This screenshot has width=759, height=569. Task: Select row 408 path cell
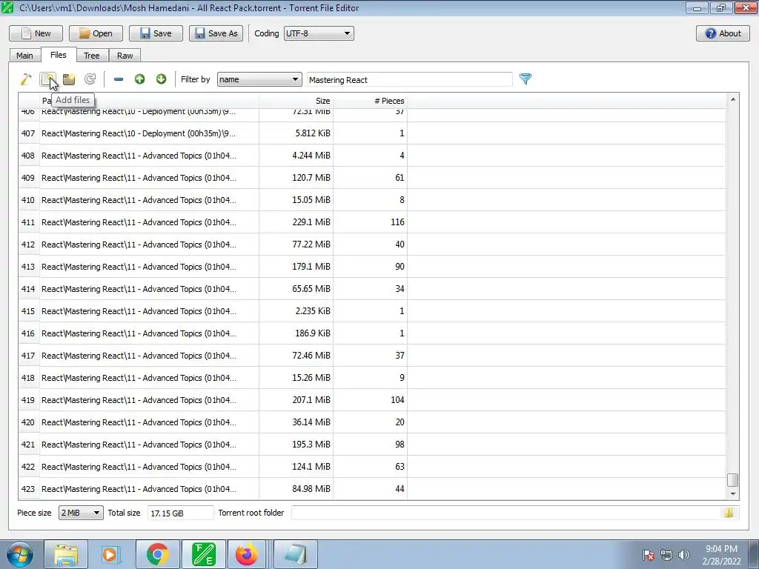point(149,156)
